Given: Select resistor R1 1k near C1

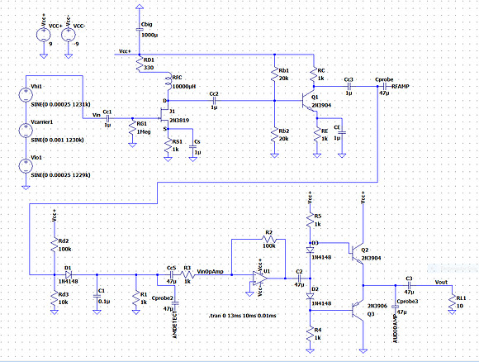Looking at the screenshot, I should click(x=136, y=298).
